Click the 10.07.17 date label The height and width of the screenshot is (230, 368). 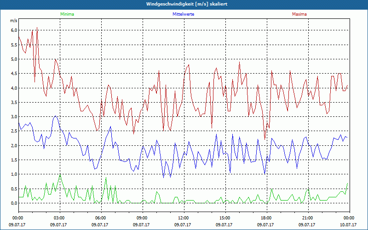pos(348,224)
